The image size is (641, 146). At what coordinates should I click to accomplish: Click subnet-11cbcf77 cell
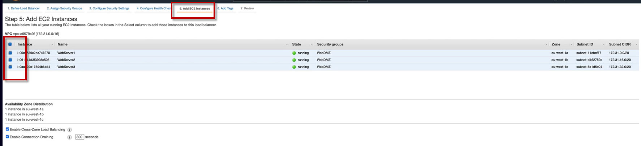pos(589,53)
